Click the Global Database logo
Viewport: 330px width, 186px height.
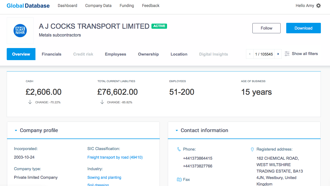pos(28,6)
